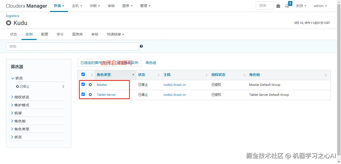The height and width of the screenshot is (164, 341).
Task: Click the 已授权 cell in Master row
Action: (x=216, y=85)
